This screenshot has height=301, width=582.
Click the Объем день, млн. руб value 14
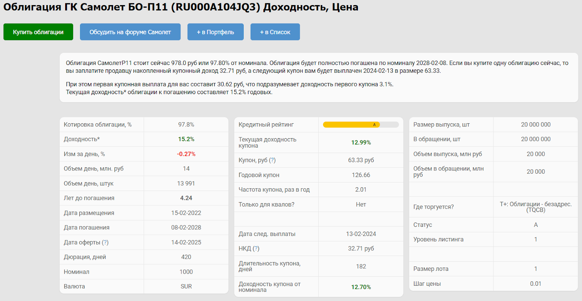click(x=186, y=169)
